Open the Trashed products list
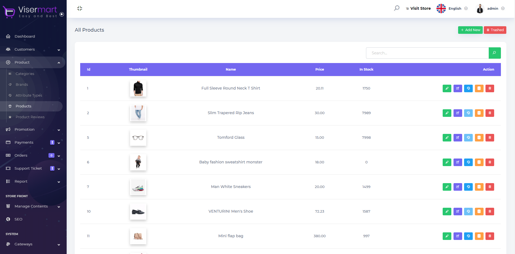515x254 pixels. pyautogui.click(x=495, y=30)
